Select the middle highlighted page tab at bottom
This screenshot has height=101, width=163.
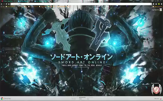82,98
